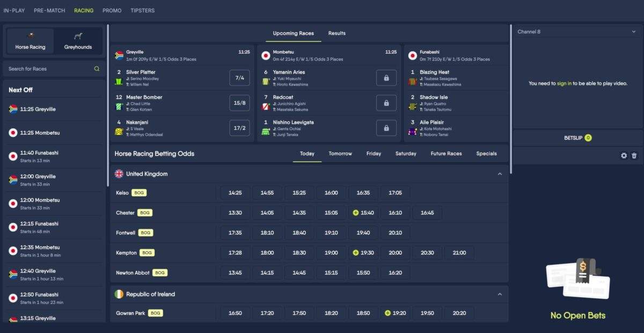Screen dimensions: 644x333
Task: Select the Upcoming Races tab
Action: pos(293,33)
